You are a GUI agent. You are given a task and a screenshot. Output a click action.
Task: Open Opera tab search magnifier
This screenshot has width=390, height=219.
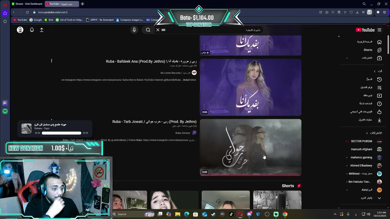pyautogui.click(x=364, y=4)
